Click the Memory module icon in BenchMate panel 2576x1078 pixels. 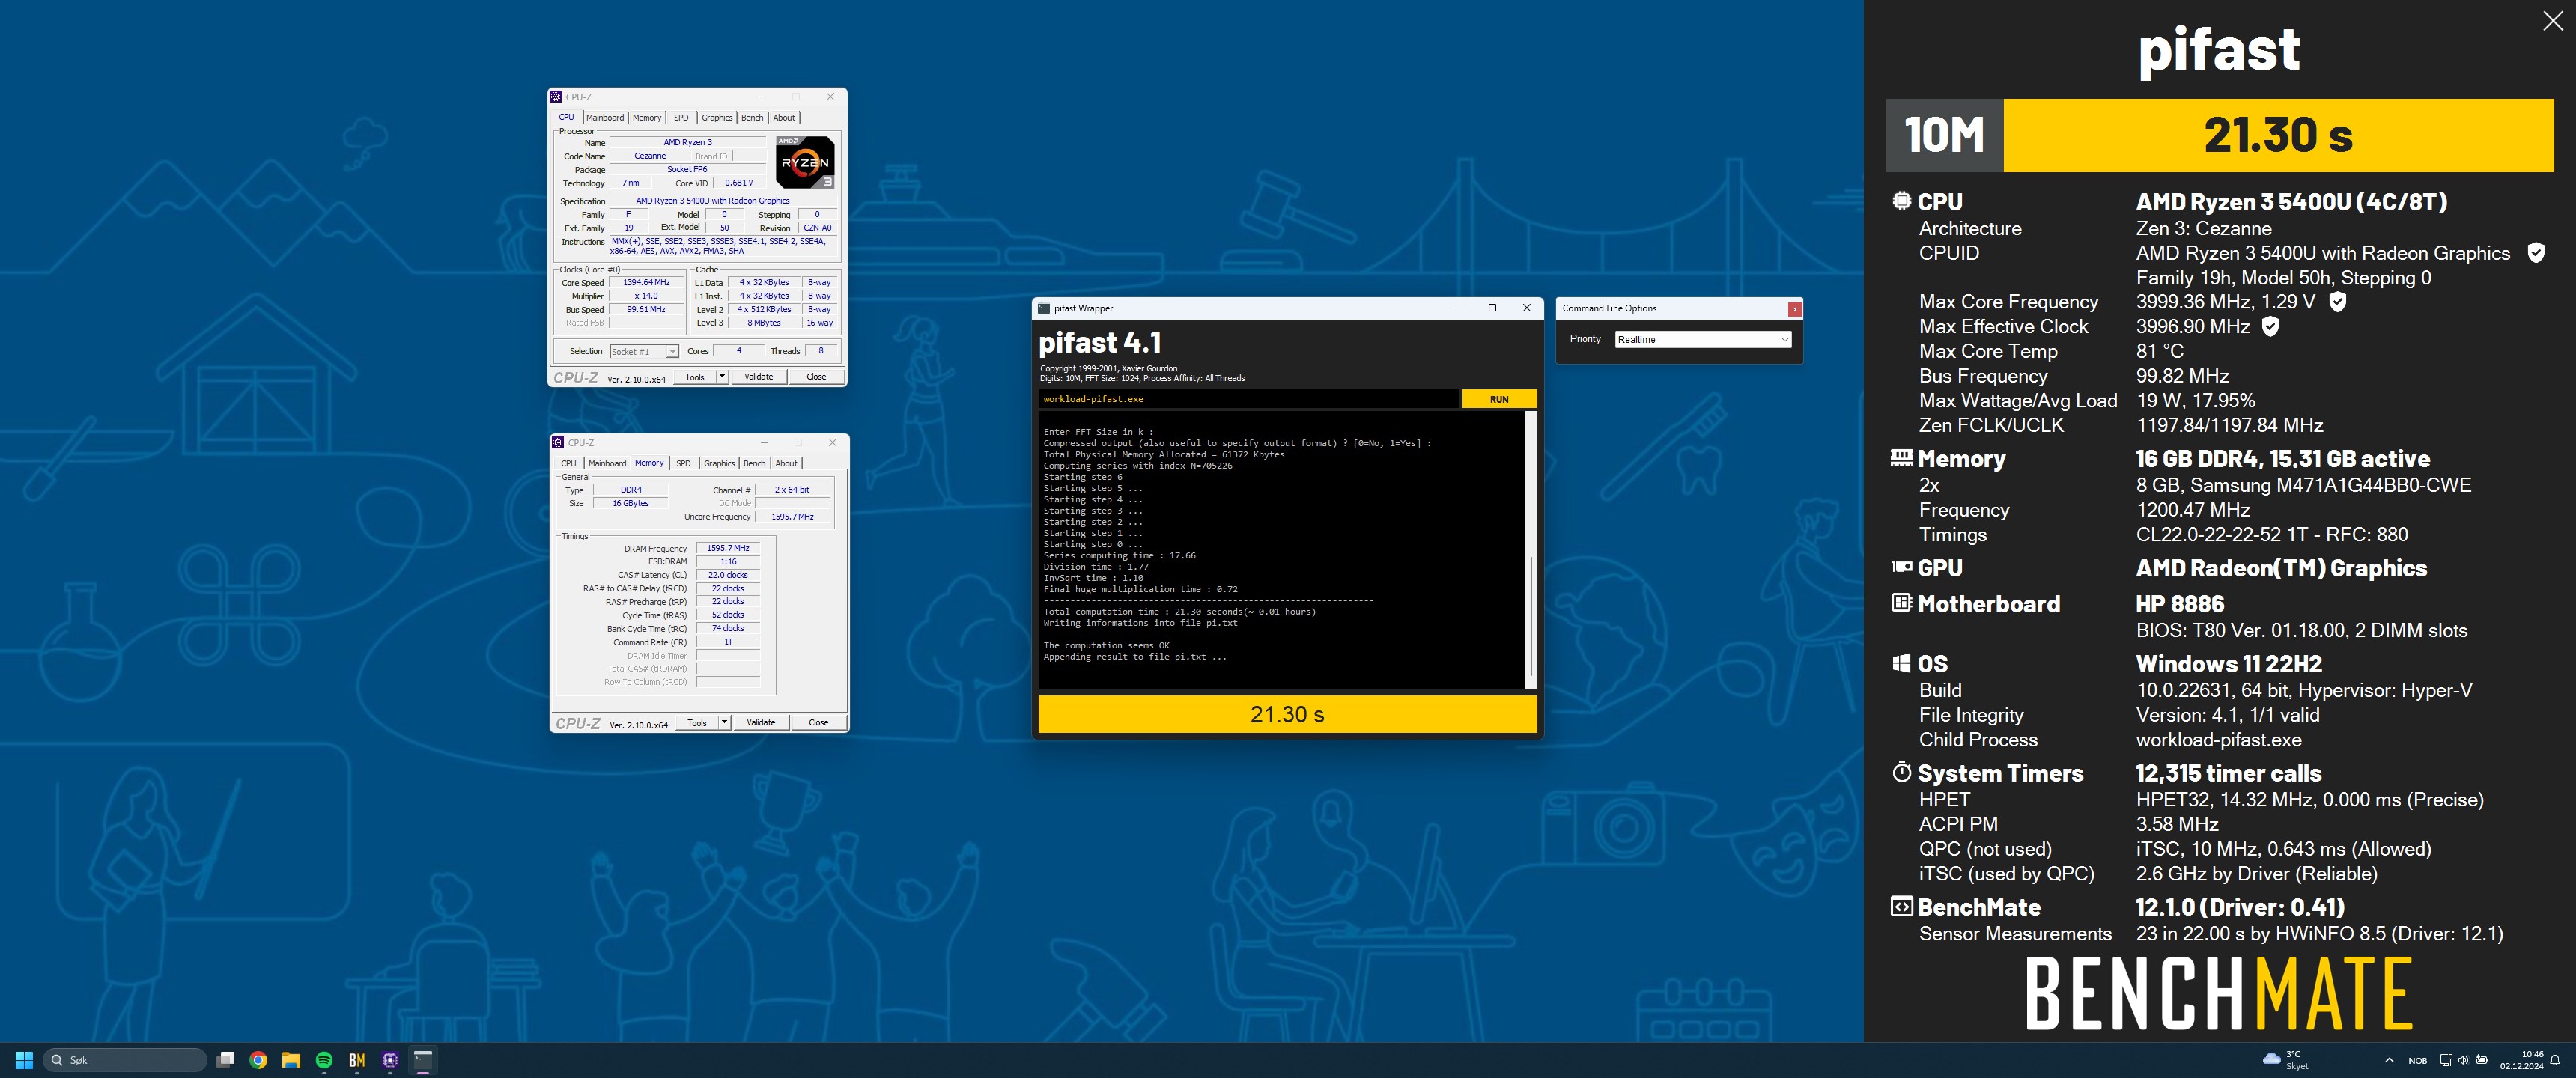click(x=1901, y=458)
